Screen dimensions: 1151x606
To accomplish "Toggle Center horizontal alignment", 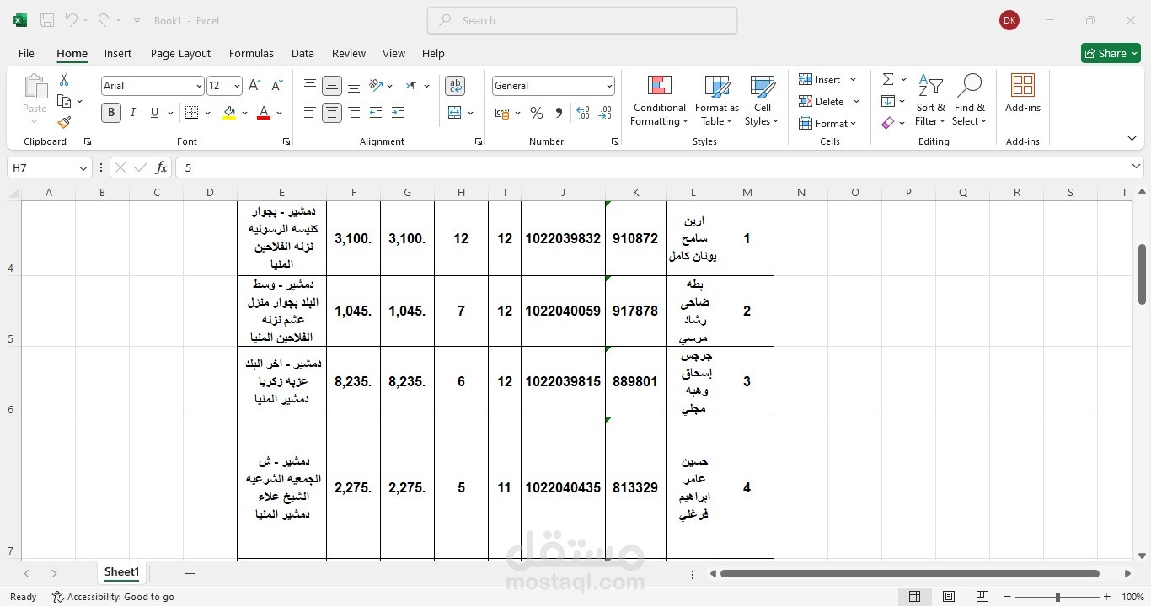I will click(x=332, y=113).
